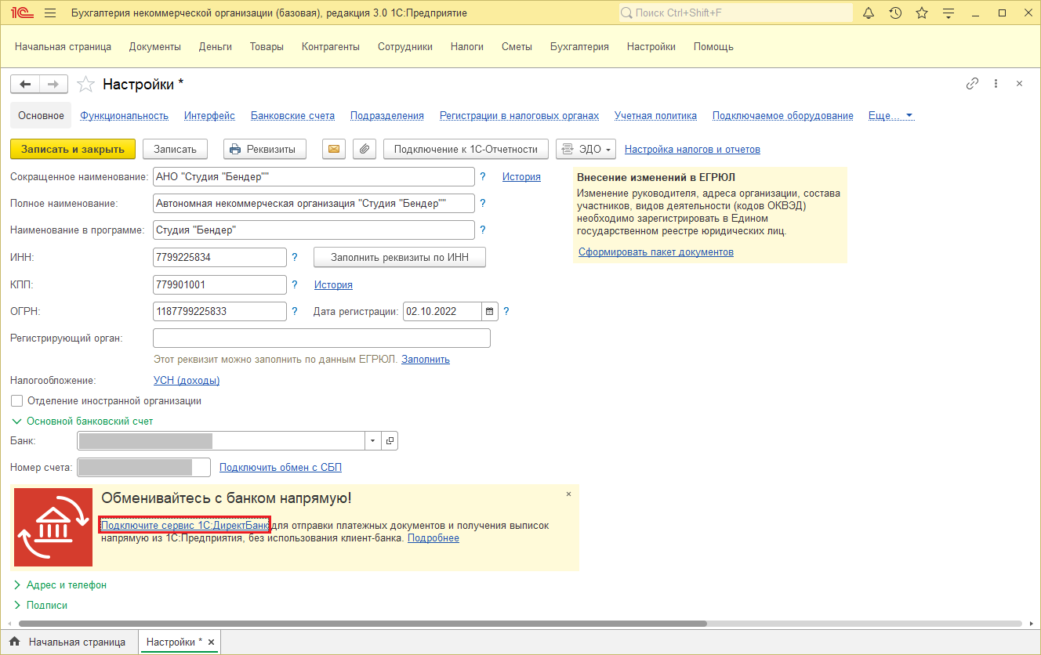Click Подключить обмен с СБП link

point(281,468)
